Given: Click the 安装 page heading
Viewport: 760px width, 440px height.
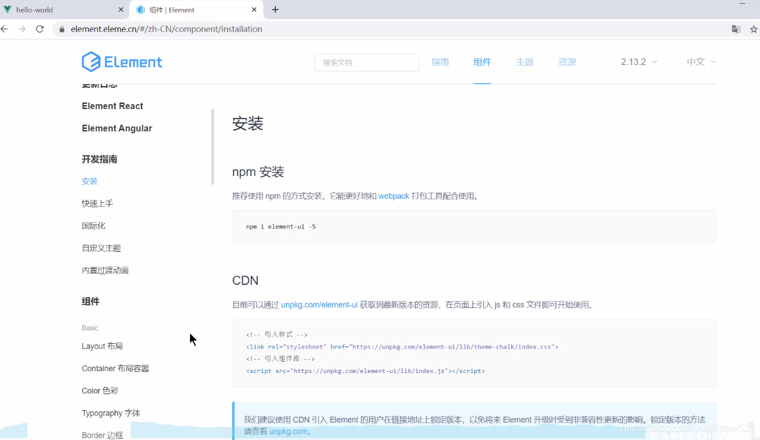Looking at the screenshot, I should click(x=247, y=124).
